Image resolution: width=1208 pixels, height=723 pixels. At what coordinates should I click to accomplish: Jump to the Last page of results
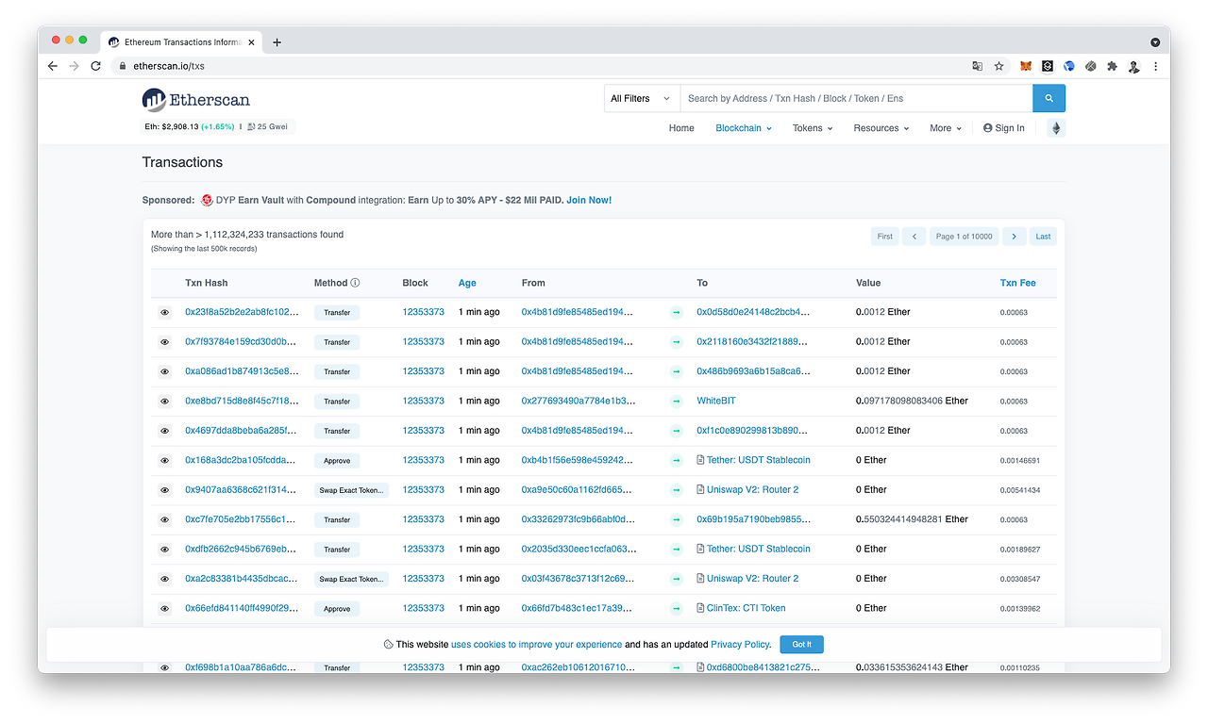point(1043,237)
